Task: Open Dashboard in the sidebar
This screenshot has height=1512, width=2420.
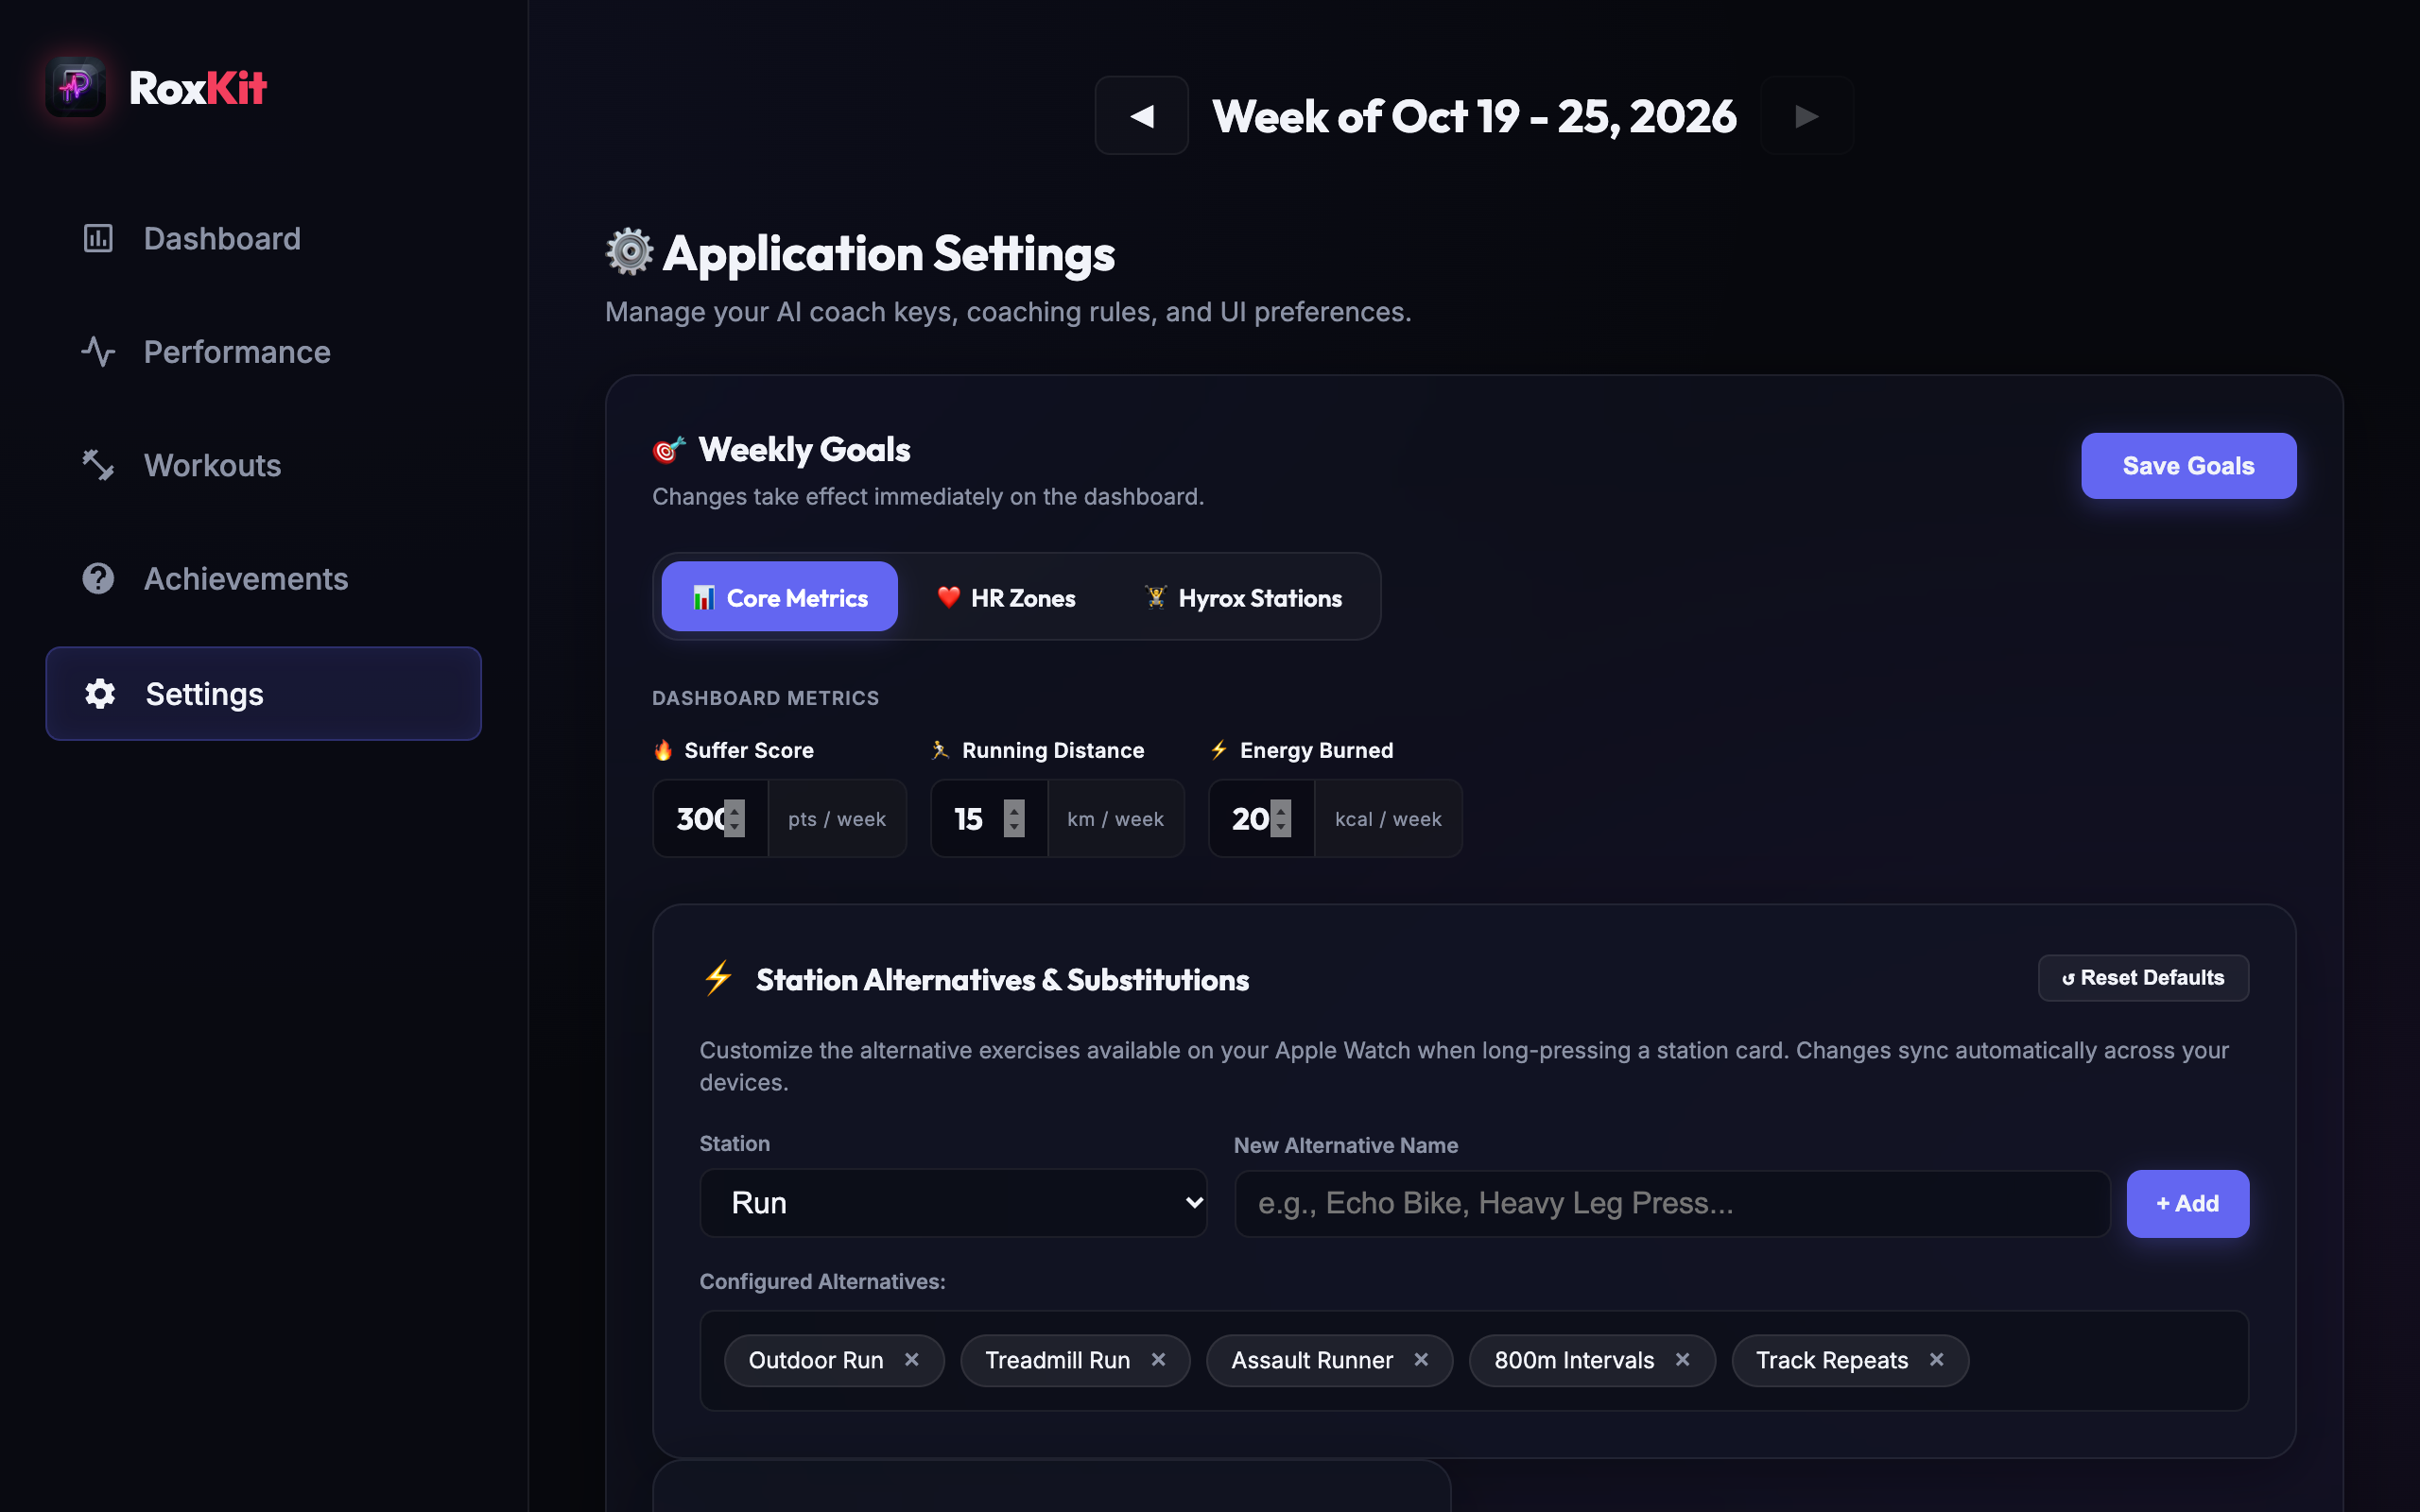Action: 263,238
